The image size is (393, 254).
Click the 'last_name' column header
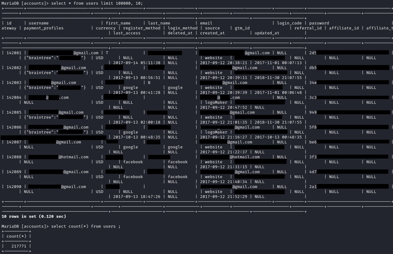[159, 23]
